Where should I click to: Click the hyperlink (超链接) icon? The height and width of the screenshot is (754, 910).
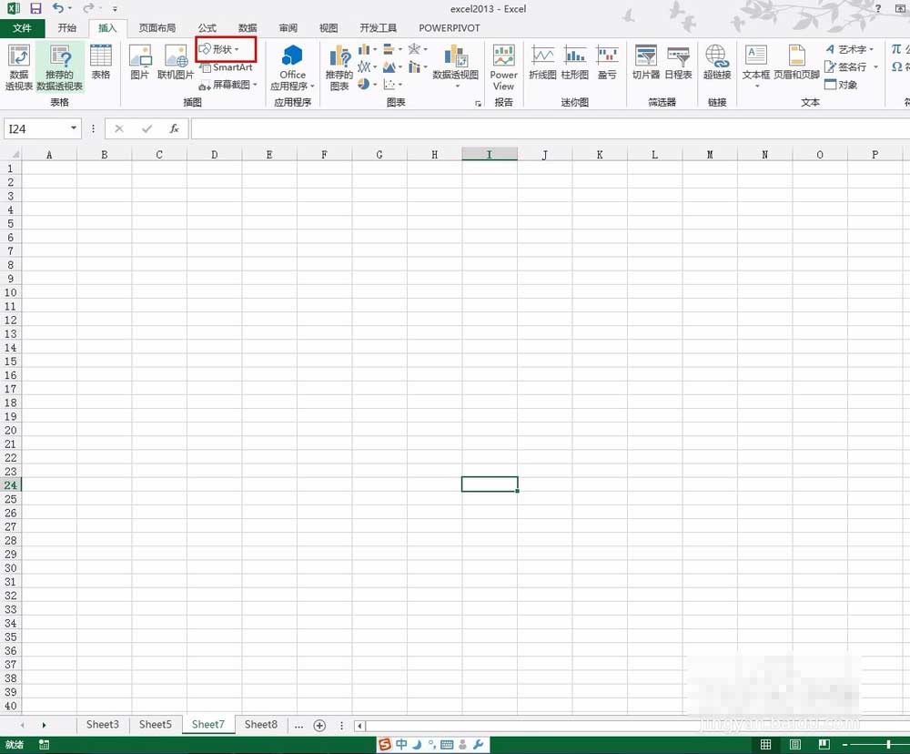pyautogui.click(x=717, y=63)
